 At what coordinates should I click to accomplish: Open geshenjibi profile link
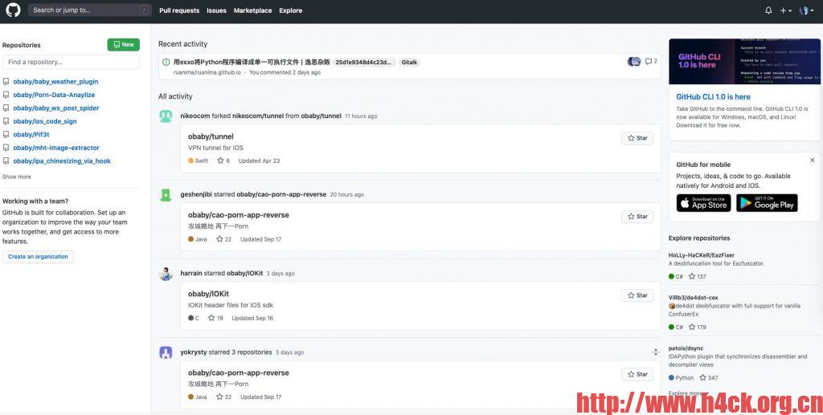tap(196, 194)
